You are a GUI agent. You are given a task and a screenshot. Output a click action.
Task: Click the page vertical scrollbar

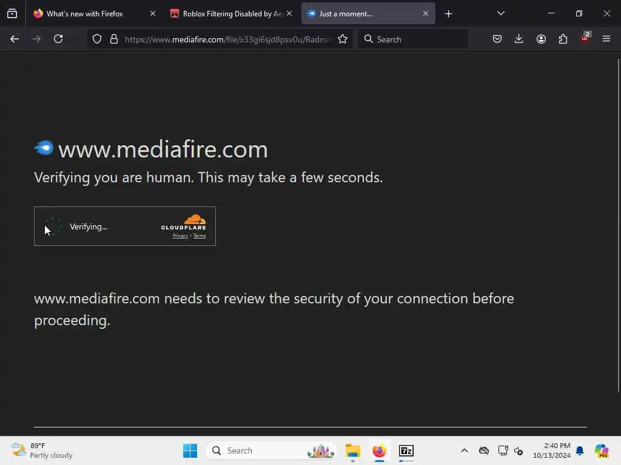tap(618, 225)
